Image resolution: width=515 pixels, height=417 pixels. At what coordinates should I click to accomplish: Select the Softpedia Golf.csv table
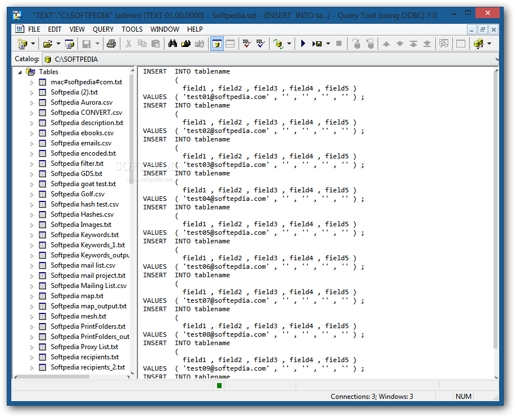click(77, 194)
